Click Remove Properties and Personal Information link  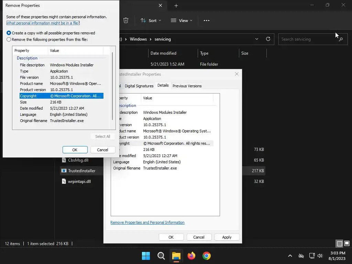pos(147,222)
